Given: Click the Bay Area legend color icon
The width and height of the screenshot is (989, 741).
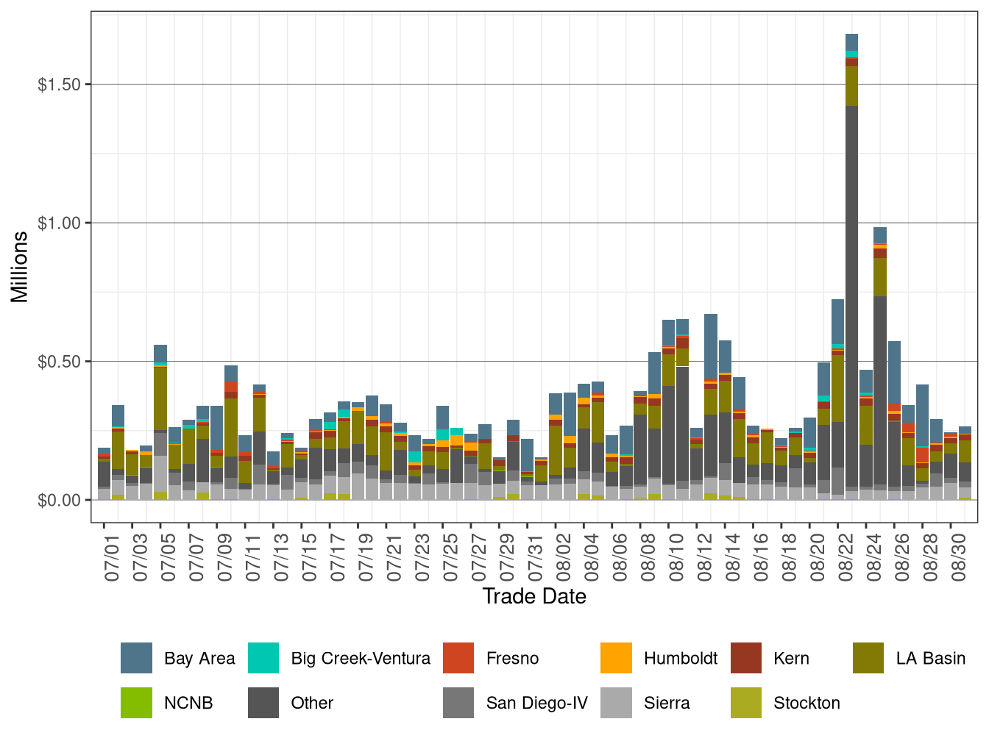Looking at the screenshot, I should tap(136, 659).
